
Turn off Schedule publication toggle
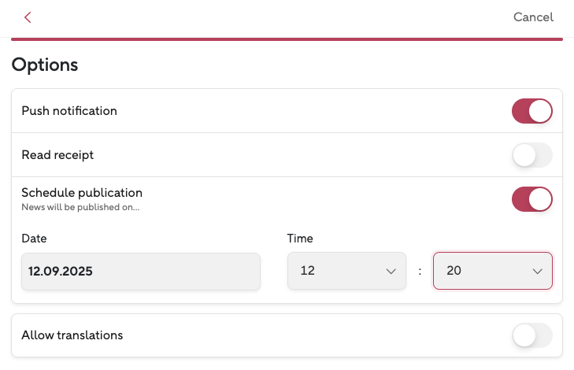[532, 199]
